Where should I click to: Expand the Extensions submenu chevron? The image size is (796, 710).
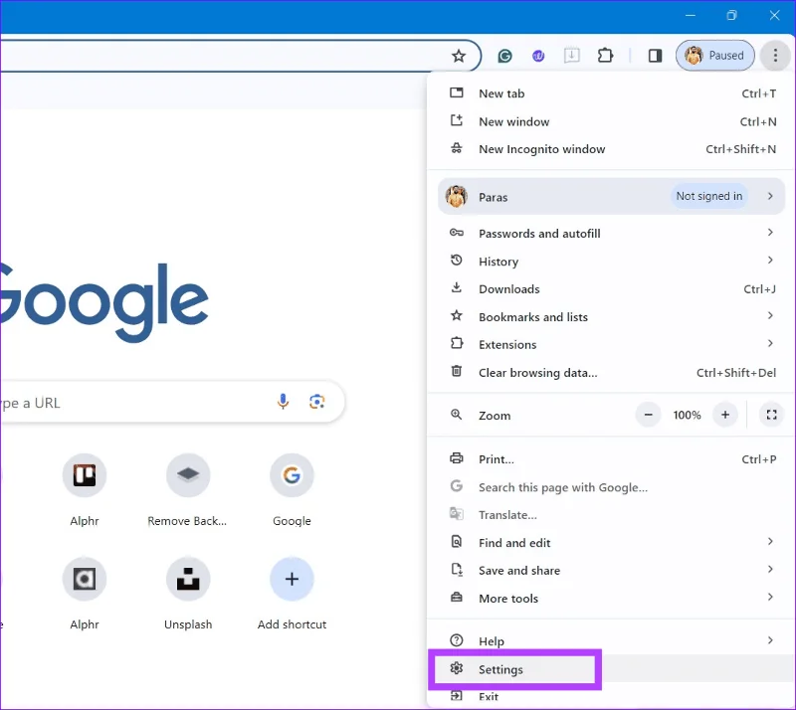click(770, 344)
